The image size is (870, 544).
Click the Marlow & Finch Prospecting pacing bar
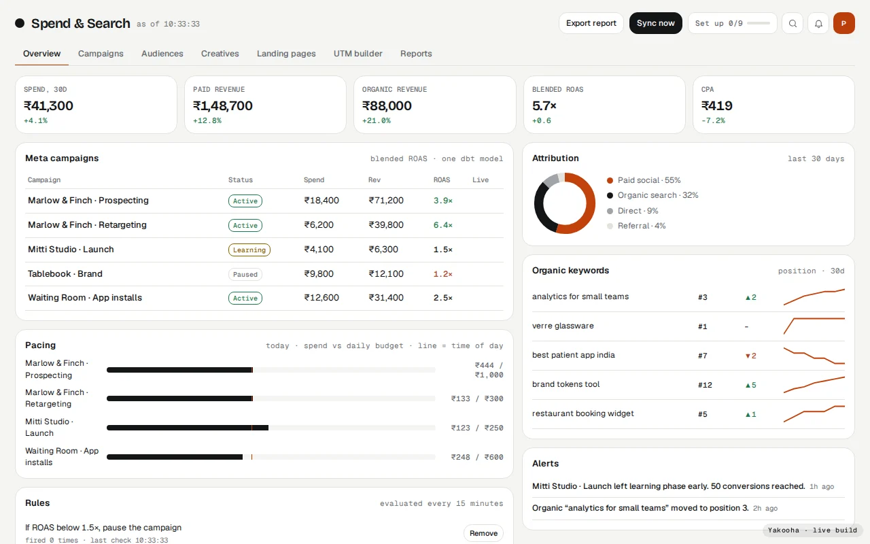tap(271, 370)
